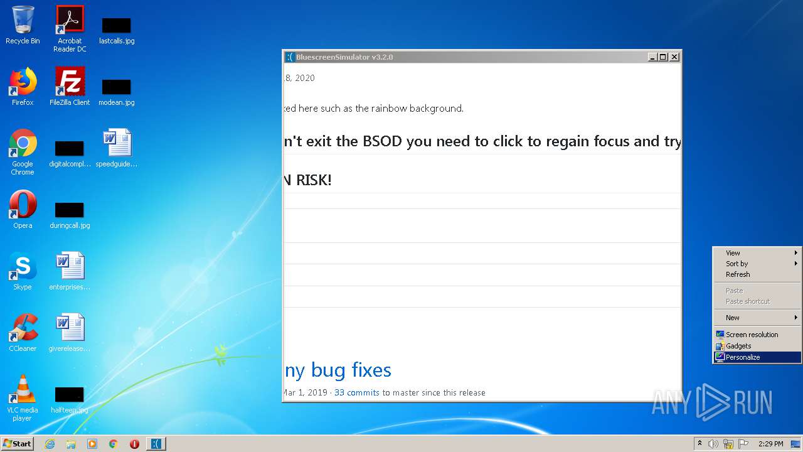Click Show desktop button at taskbar end
The image size is (803, 452).
[x=796, y=444]
